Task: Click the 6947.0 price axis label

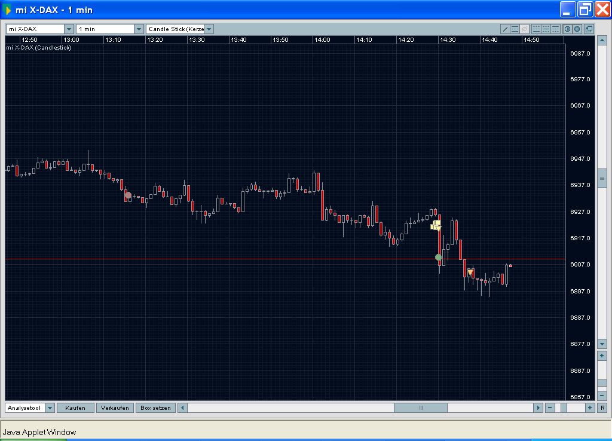Action: (x=580, y=158)
